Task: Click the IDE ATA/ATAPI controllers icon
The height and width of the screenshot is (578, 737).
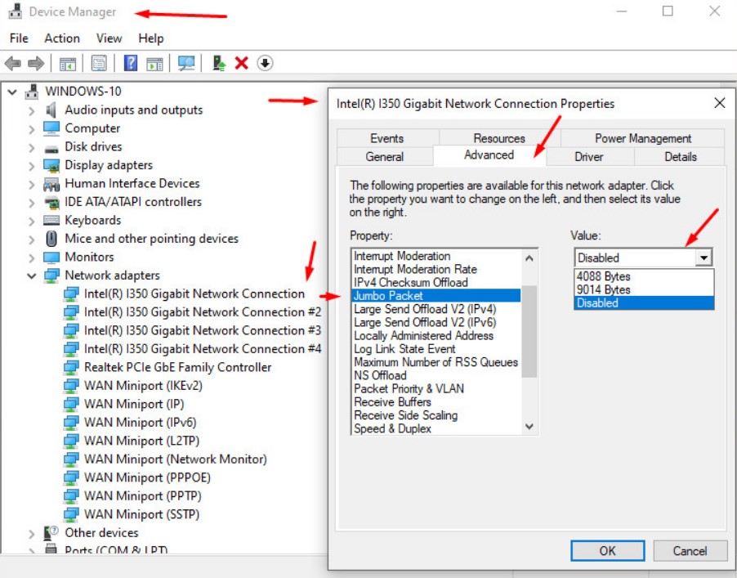Action: [51, 202]
